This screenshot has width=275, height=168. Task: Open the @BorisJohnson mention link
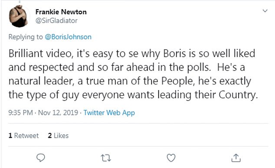[68, 37]
